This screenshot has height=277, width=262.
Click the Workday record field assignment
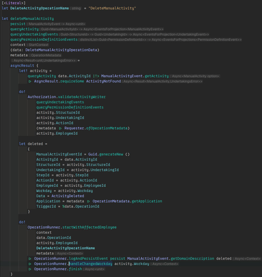(x=65, y=191)
